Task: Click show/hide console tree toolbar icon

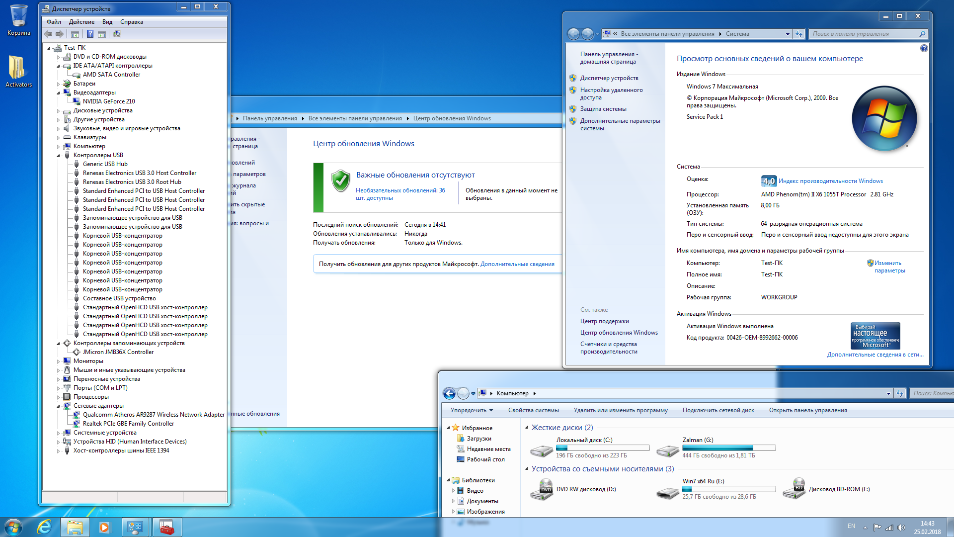Action: (x=75, y=34)
